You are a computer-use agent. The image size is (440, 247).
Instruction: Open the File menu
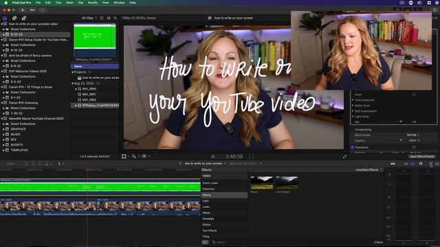38,3
